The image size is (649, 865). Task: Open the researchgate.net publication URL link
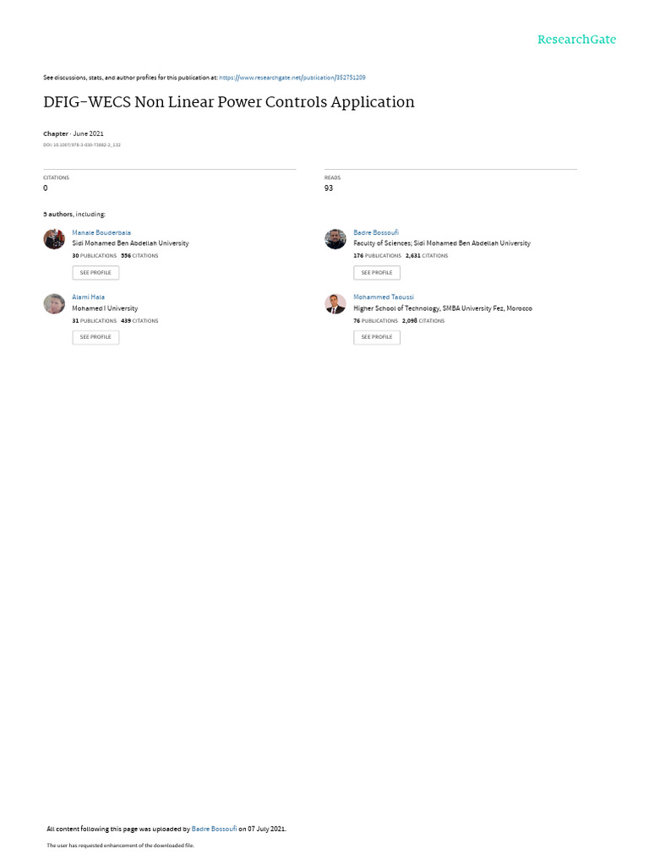pos(292,78)
